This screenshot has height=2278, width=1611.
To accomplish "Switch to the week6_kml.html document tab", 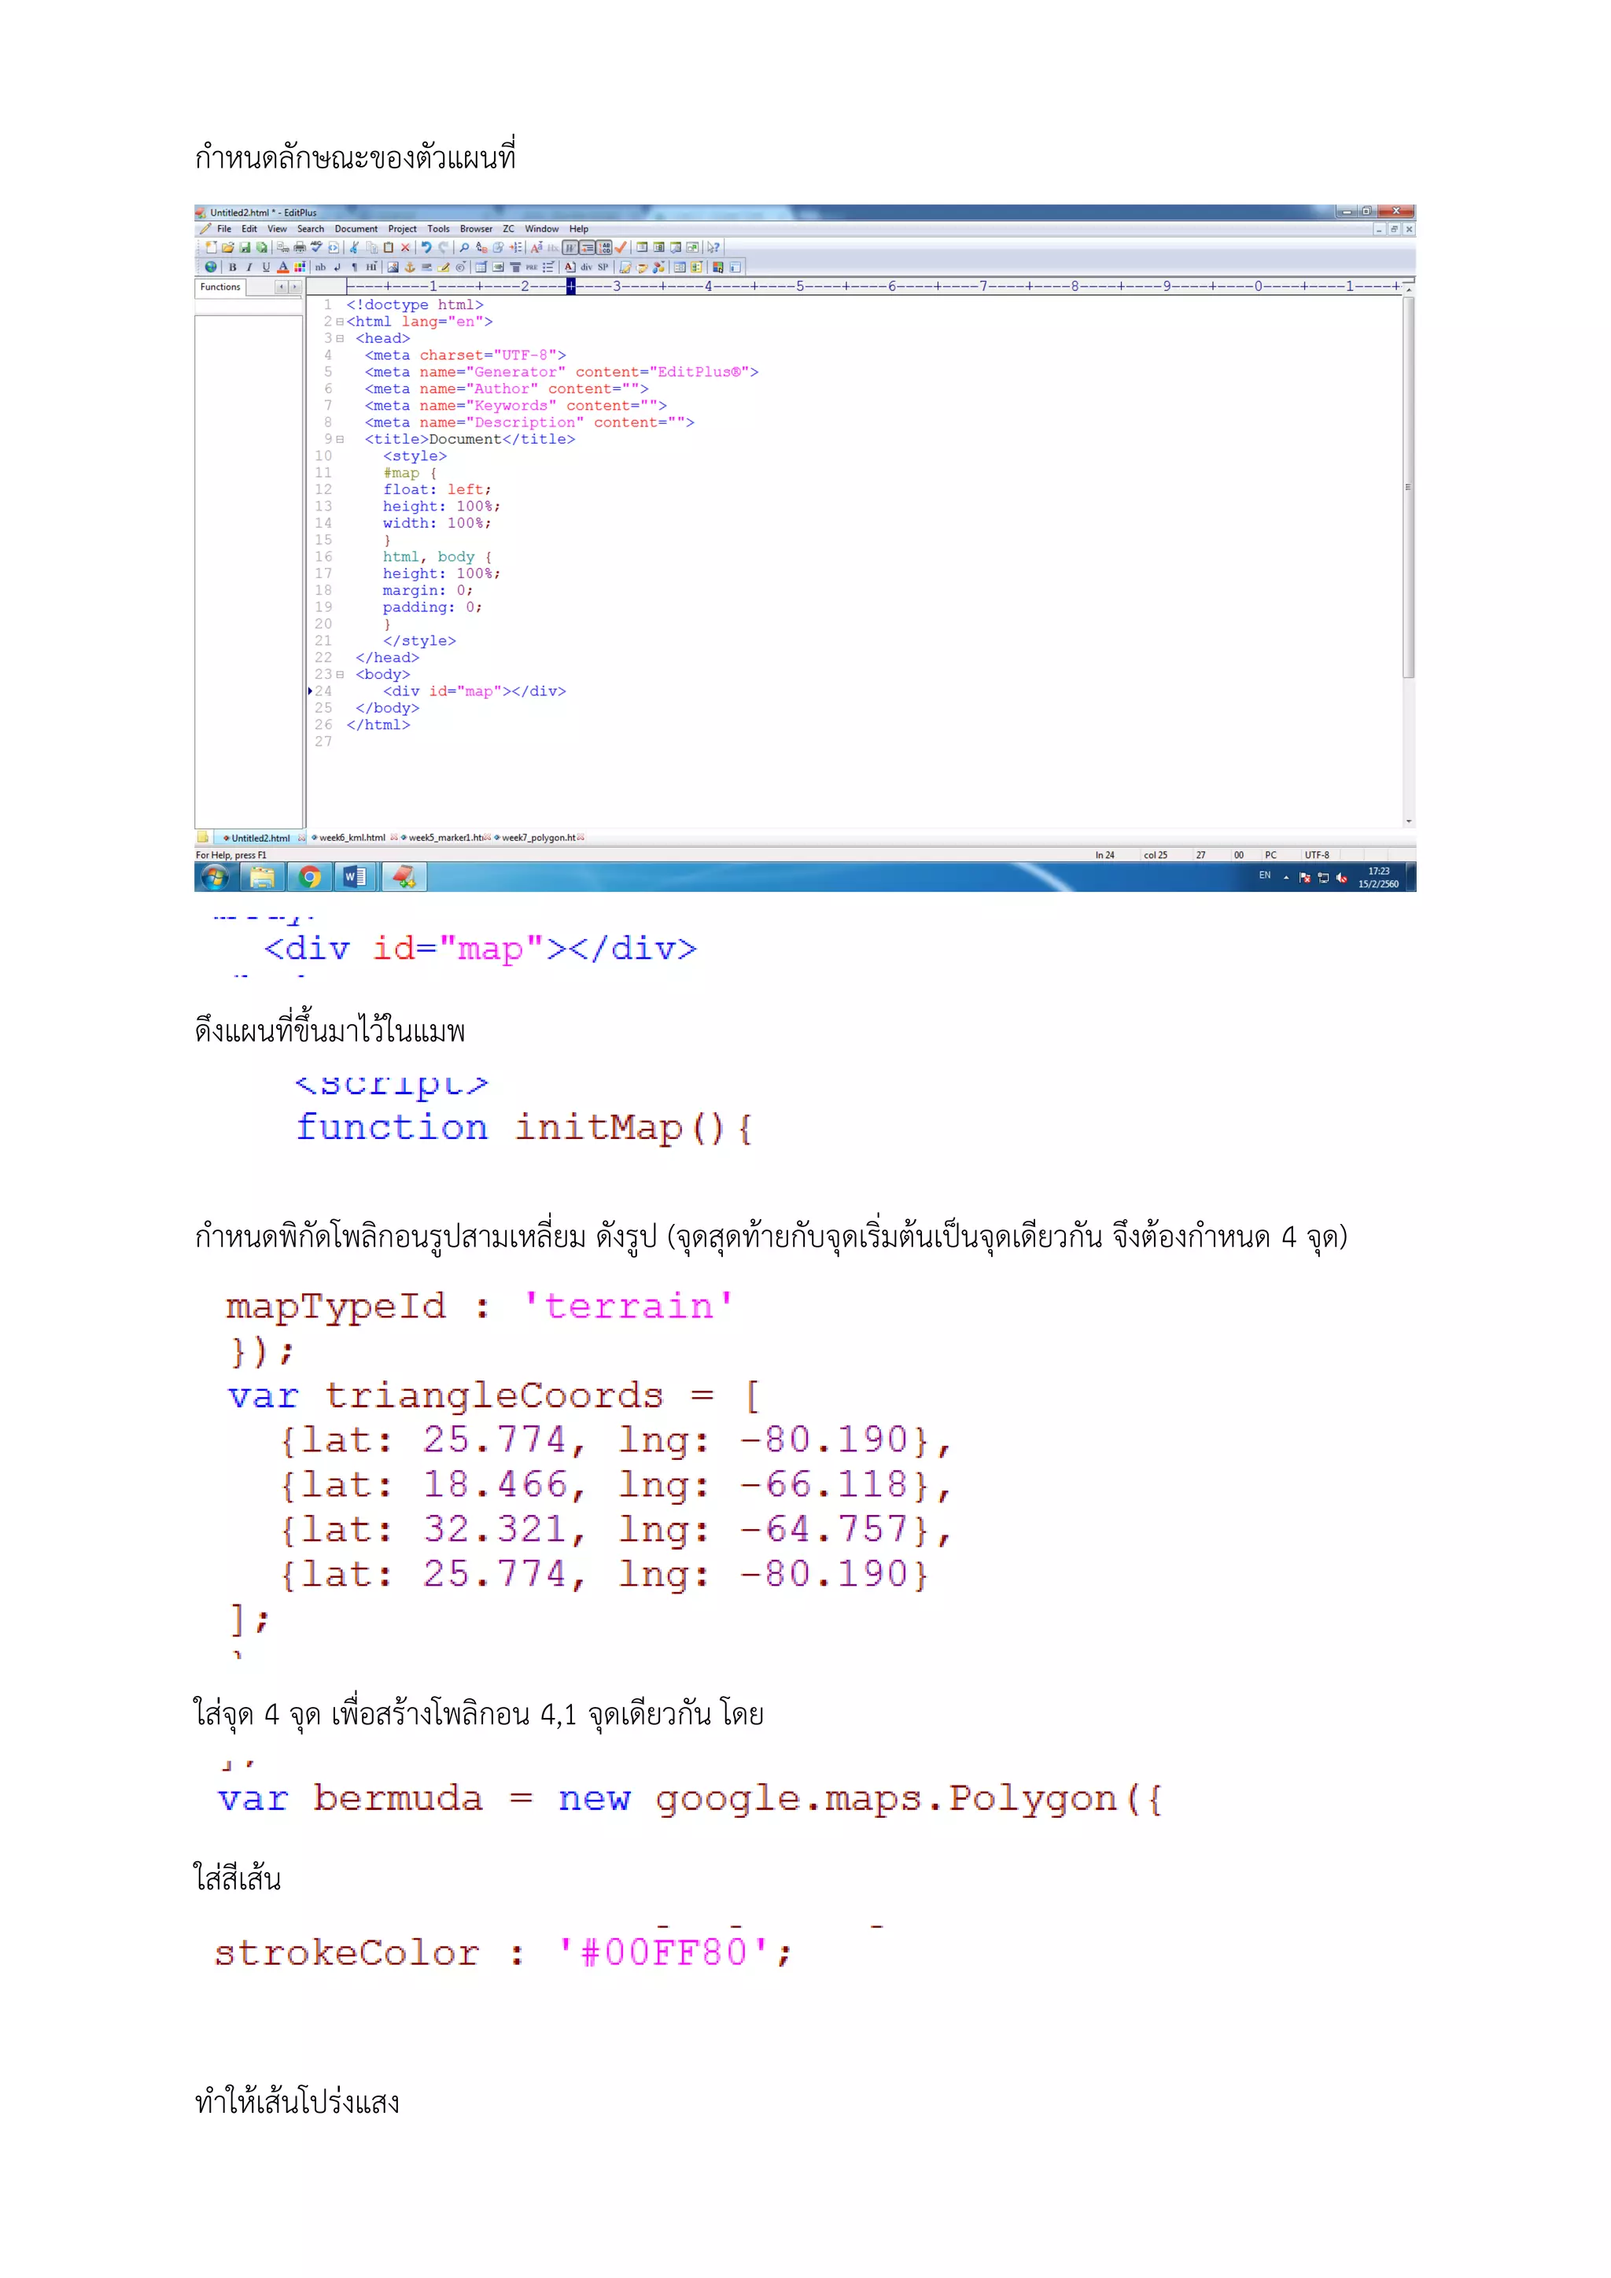I will click(x=351, y=839).
